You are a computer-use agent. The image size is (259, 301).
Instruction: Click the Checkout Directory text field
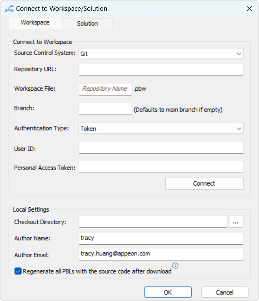coord(153,222)
